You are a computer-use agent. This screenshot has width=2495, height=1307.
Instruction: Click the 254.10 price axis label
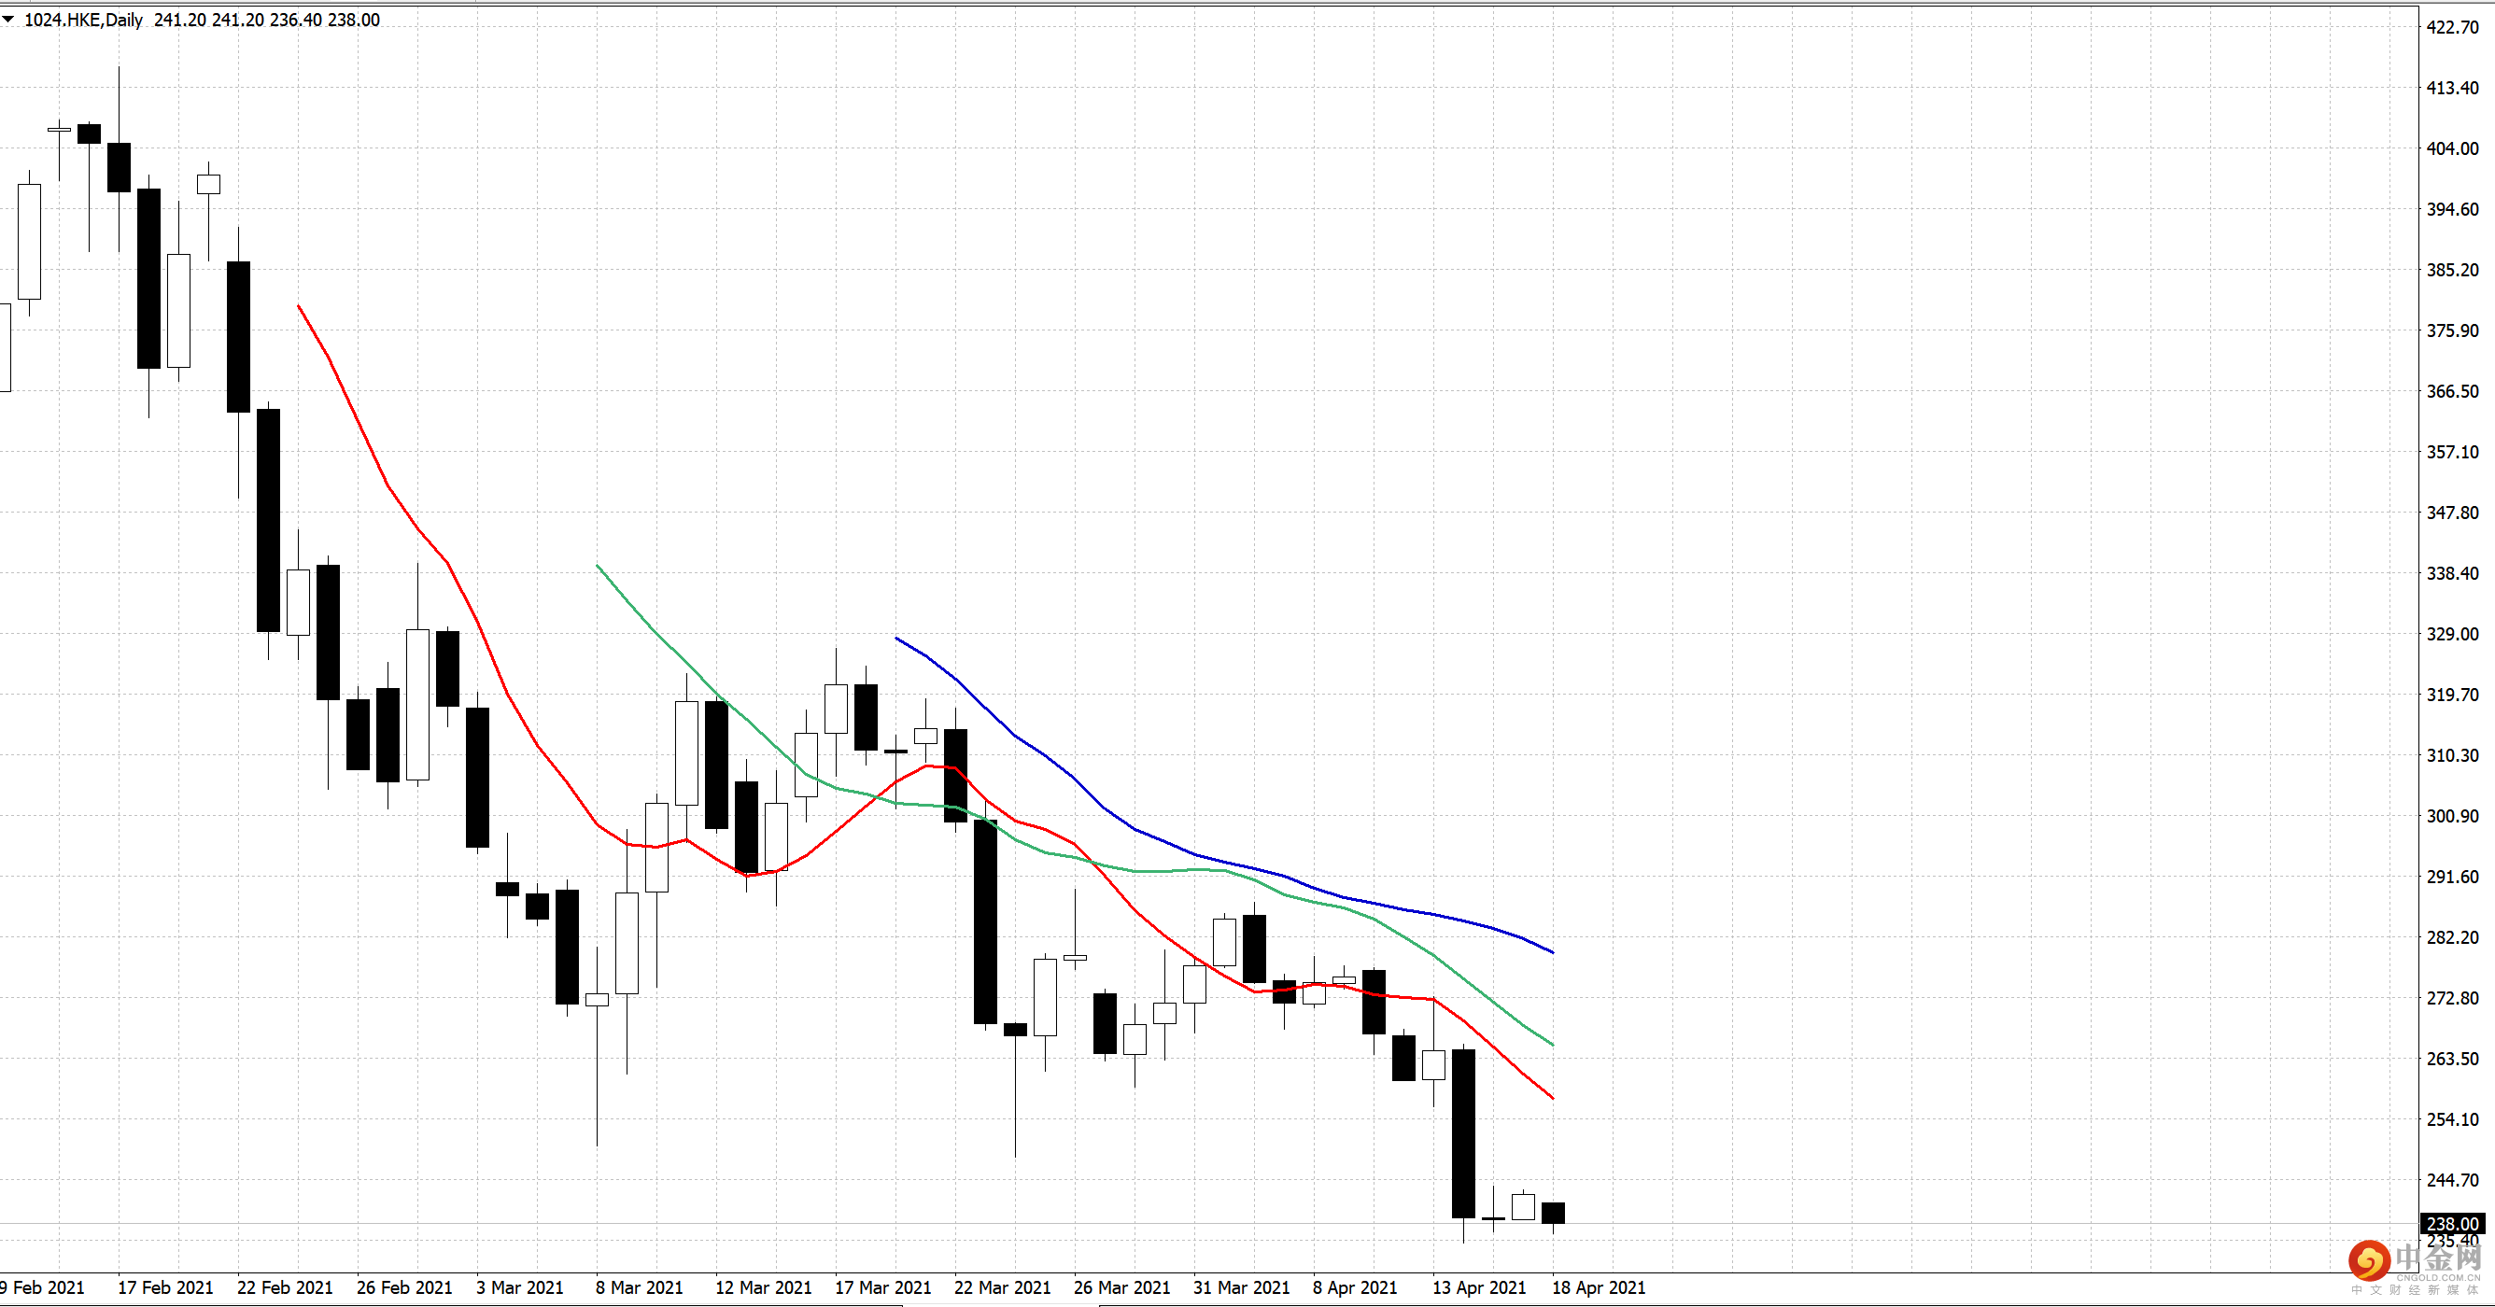pos(2452,1119)
